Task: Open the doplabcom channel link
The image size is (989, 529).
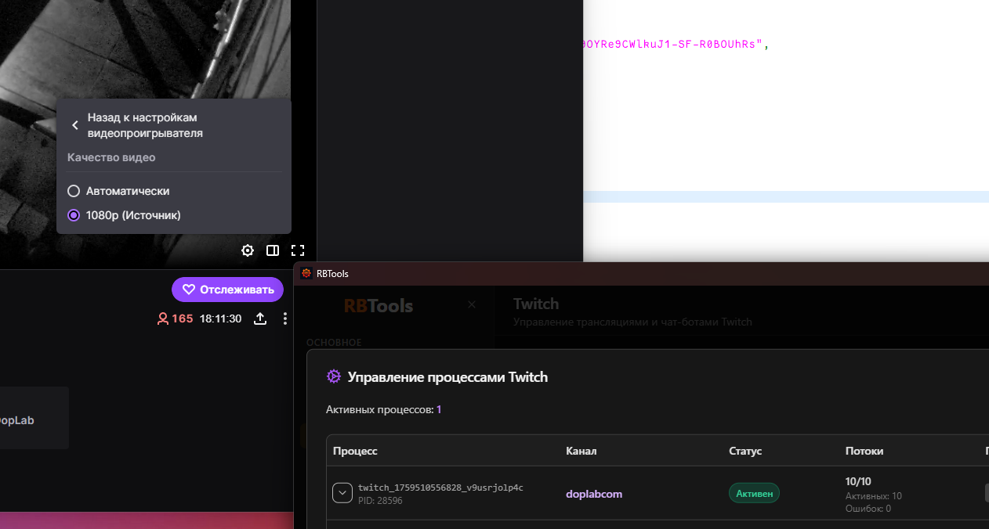Action: click(x=594, y=494)
